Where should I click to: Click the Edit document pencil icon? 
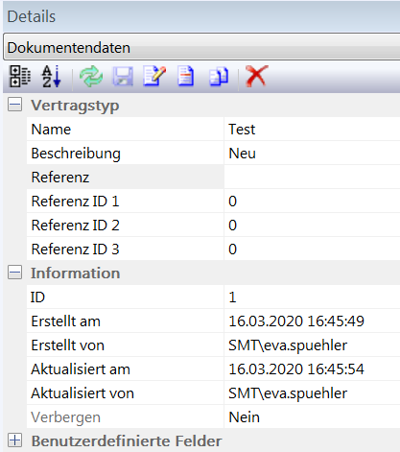[154, 76]
